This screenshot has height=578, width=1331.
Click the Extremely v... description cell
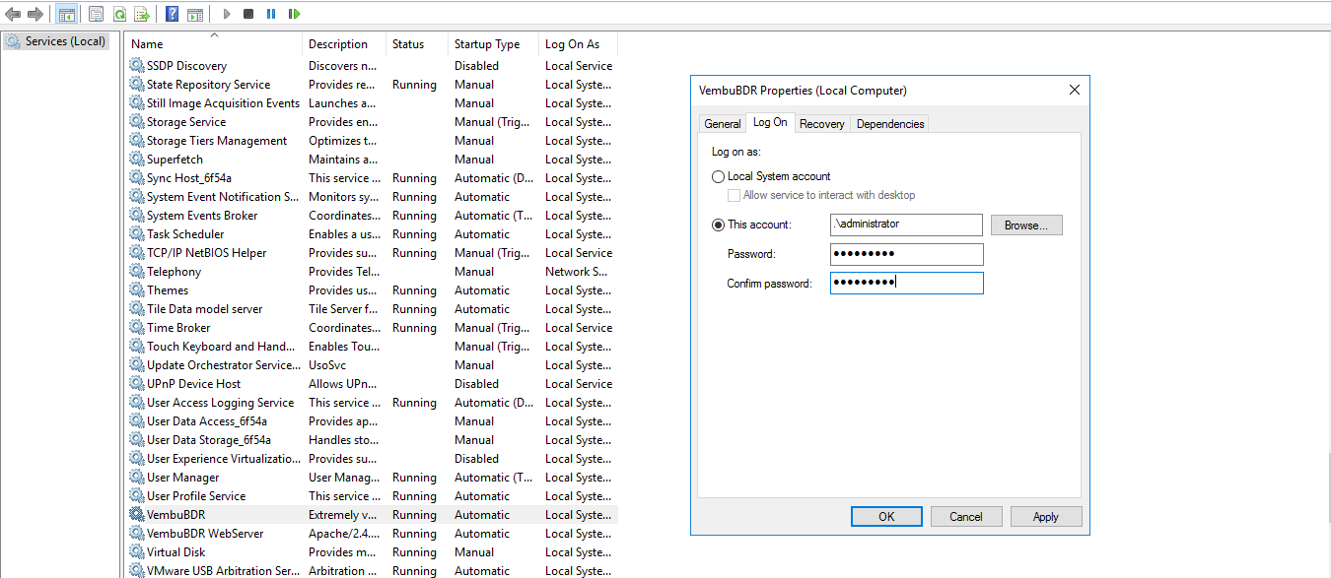pos(342,515)
